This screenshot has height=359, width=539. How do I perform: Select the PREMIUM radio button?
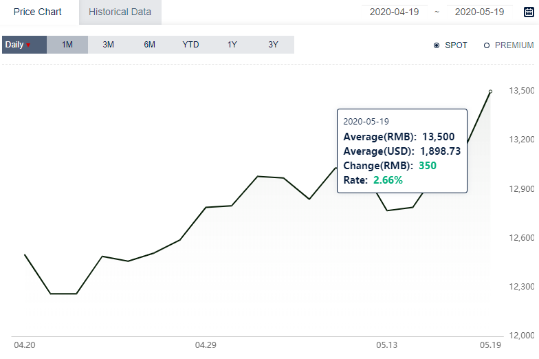coord(487,45)
